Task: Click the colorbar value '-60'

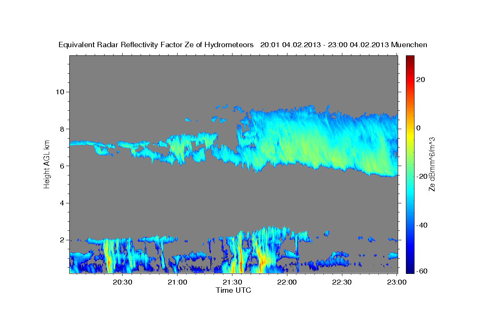Action: click(422, 271)
